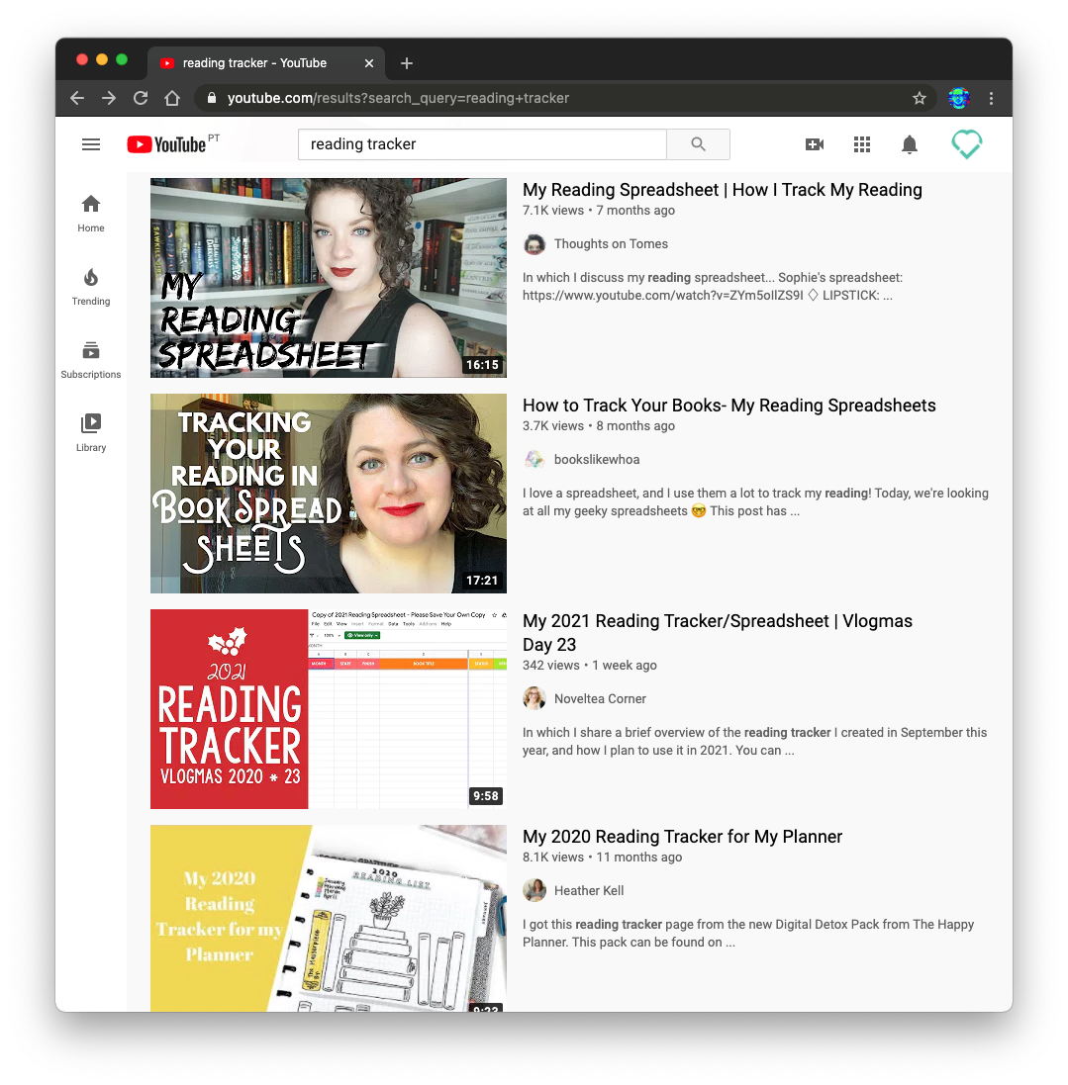Open My 2020 Reading Tracker planner thumbnail
This screenshot has height=1085, width=1068.
pyautogui.click(x=329, y=918)
